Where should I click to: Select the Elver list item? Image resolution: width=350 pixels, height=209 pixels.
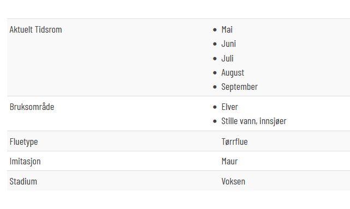pos(230,107)
